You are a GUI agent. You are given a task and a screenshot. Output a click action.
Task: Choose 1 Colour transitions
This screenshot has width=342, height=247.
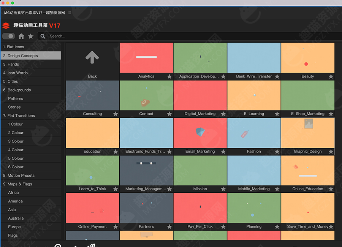(31, 124)
